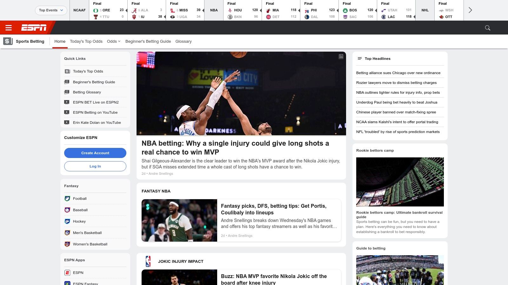Click the Sports Betting section title
The image size is (508, 285).
30,41
